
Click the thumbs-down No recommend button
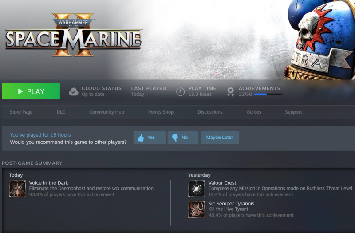point(183,138)
